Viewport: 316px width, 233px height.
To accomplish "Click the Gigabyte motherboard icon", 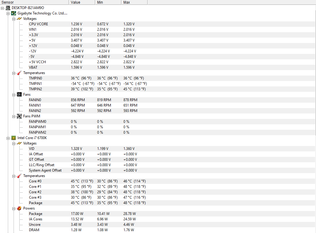I will tap(14, 13).
